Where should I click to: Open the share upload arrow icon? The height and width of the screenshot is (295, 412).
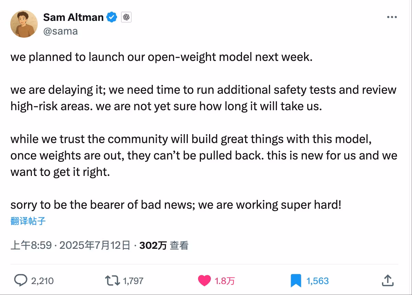[387, 281]
